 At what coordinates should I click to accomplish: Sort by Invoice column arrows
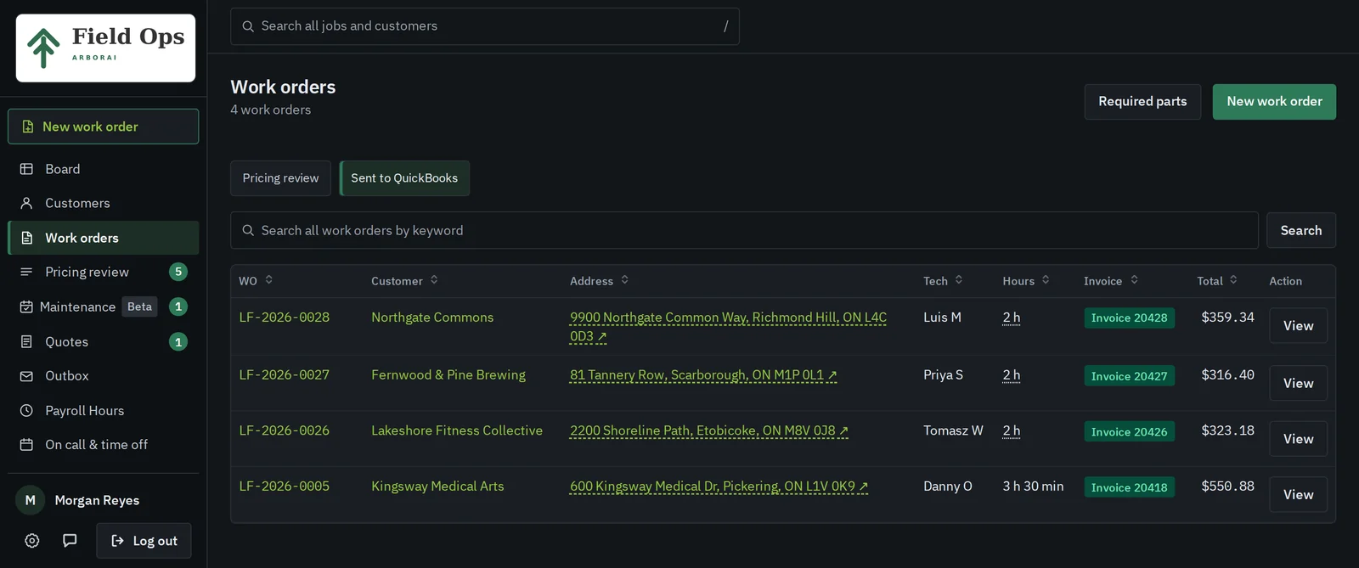pyautogui.click(x=1134, y=279)
